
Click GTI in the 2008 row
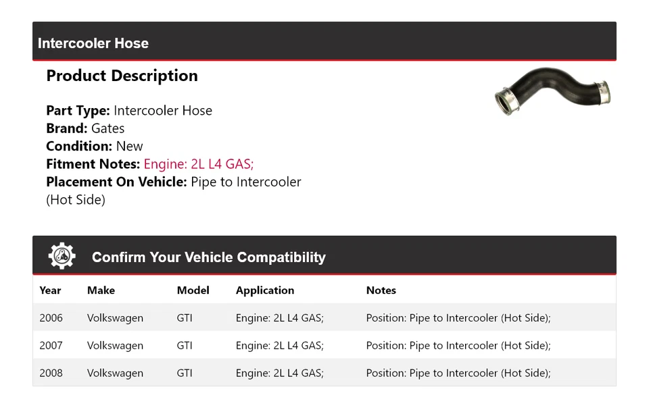185,373
